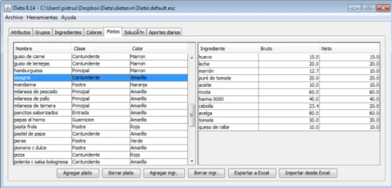This screenshot has height=188, width=392.
Task: Select queso de rallar ingredient
Action: click(x=289, y=127)
